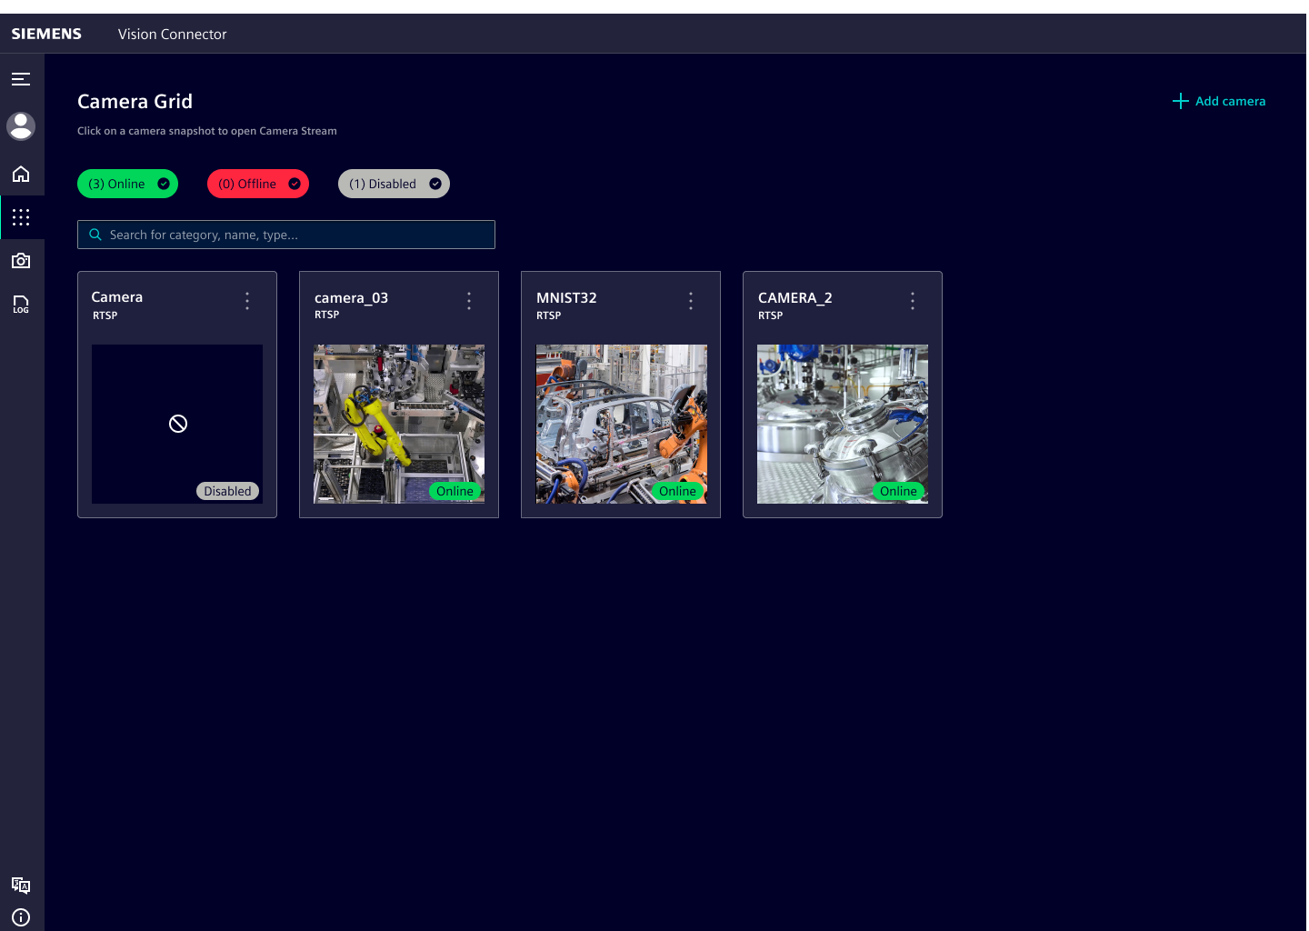Image resolution: width=1309 pixels, height=931 pixels.
Task: Toggle the (0) Offline filter chip
Action: tap(258, 184)
